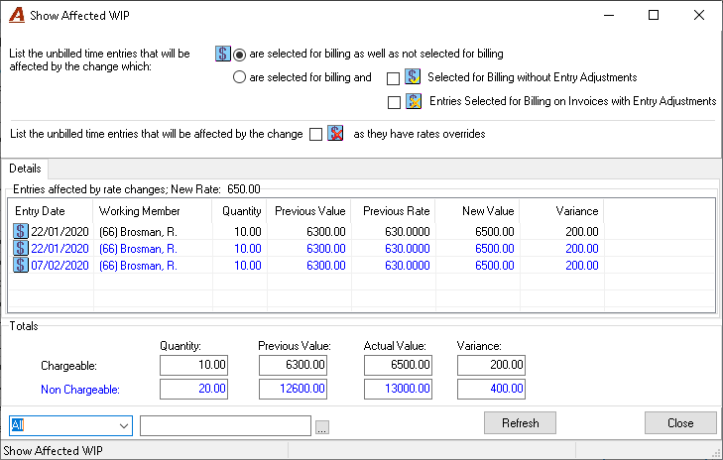Select the 'are selected for billing and' radio
The image size is (723, 460).
[x=239, y=77]
